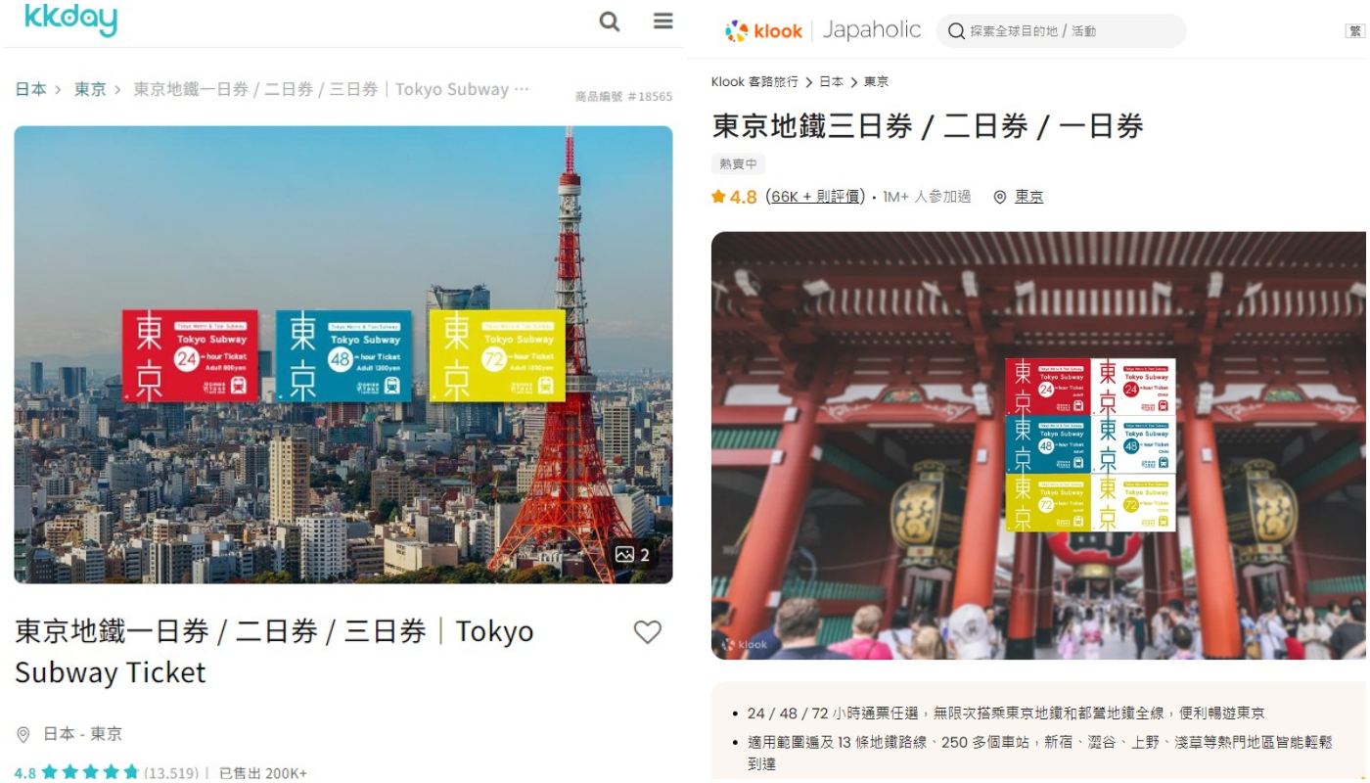Click Klook bullet 適用範圍遍及 13 條地鐵路線

pyautogui.click(x=1040, y=753)
